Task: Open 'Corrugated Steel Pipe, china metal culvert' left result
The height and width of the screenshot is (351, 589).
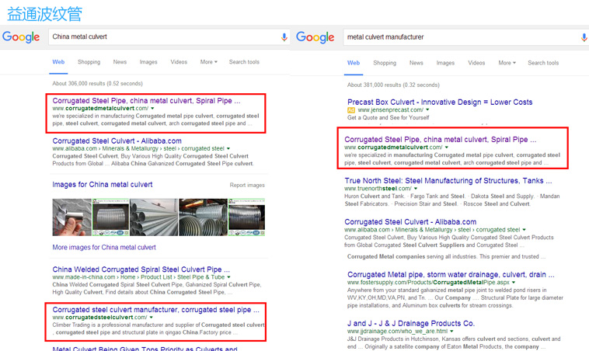Action: point(146,101)
